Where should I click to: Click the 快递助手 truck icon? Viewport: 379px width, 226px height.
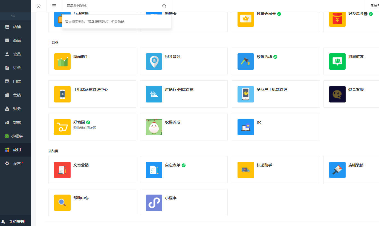[x=246, y=170]
